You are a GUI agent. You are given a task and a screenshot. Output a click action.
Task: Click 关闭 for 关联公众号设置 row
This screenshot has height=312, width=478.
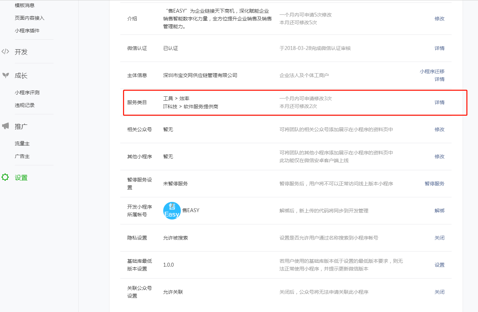[440, 292]
